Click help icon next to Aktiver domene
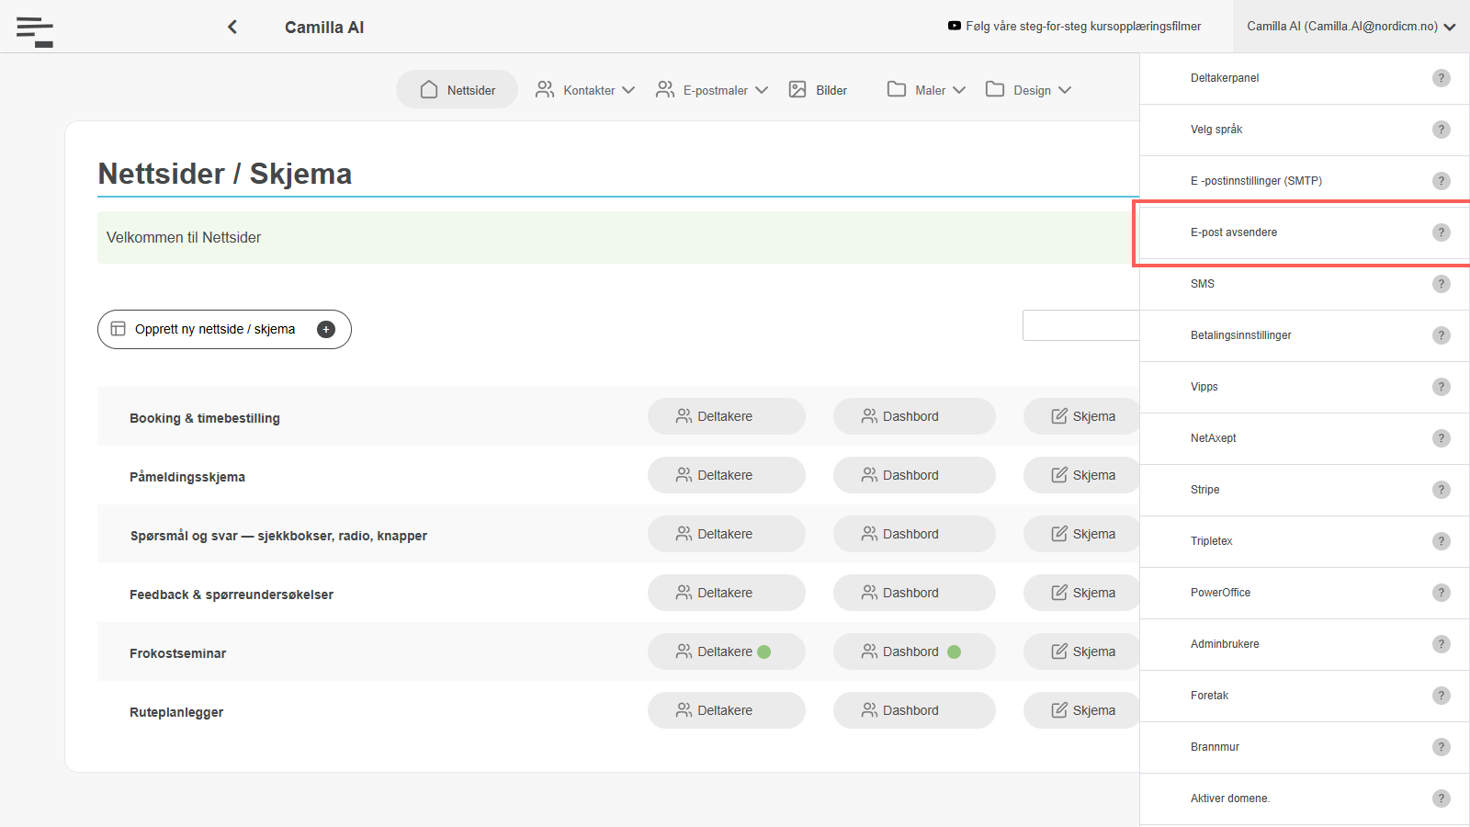 tap(1442, 799)
